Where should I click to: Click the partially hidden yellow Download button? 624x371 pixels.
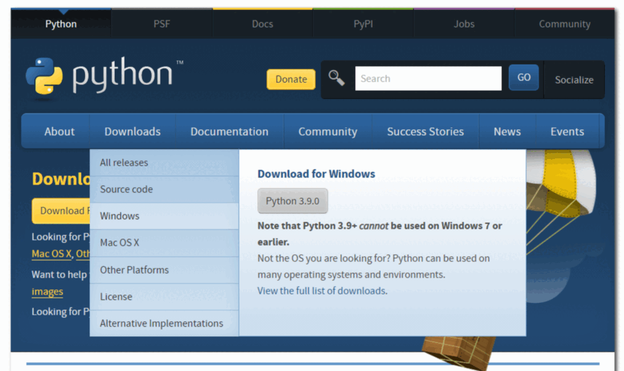[x=61, y=211]
